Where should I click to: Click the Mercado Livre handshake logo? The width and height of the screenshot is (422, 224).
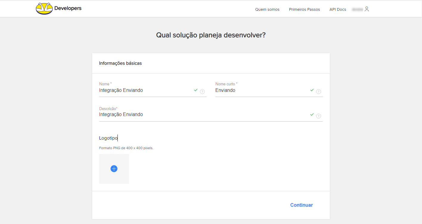[x=44, y=9]
